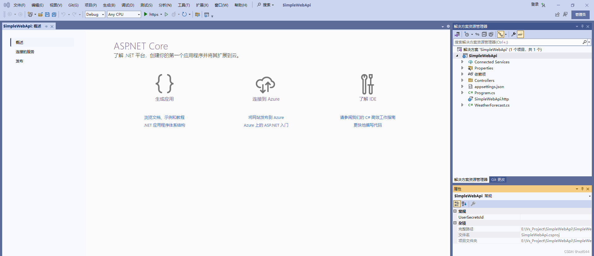Click the curly braces Build App icon
594x256 pixels.
pyautogui.click(x=164, y=84)
